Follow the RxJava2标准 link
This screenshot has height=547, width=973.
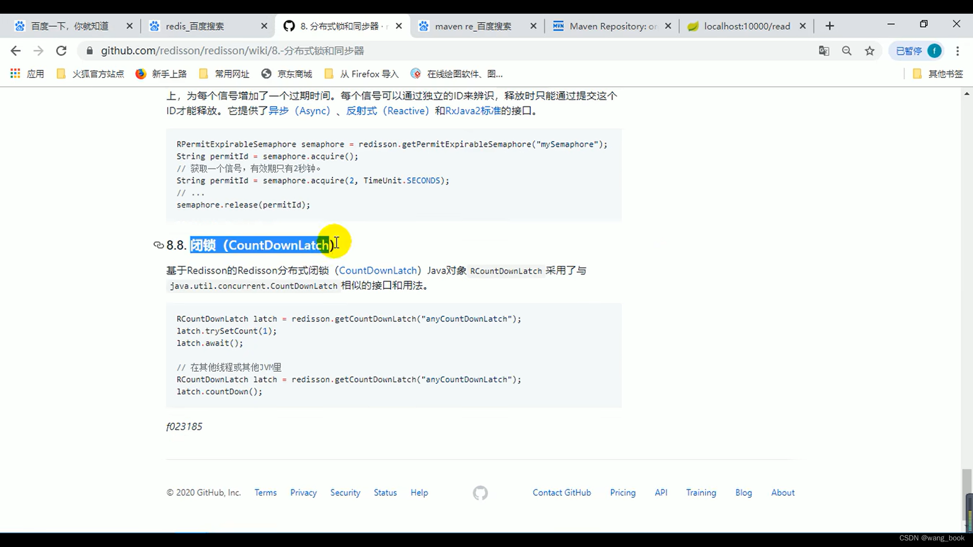pos(473,110)
